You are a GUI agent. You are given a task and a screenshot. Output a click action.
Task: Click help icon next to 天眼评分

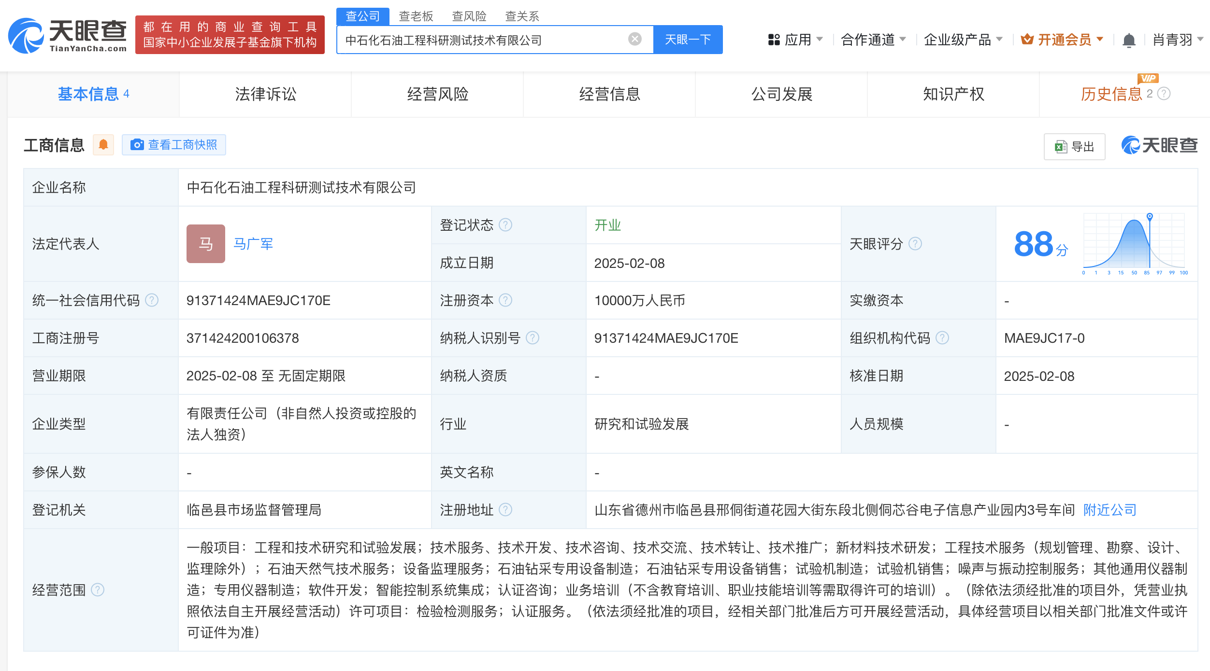pyautogui.click(x=915, y=244)
